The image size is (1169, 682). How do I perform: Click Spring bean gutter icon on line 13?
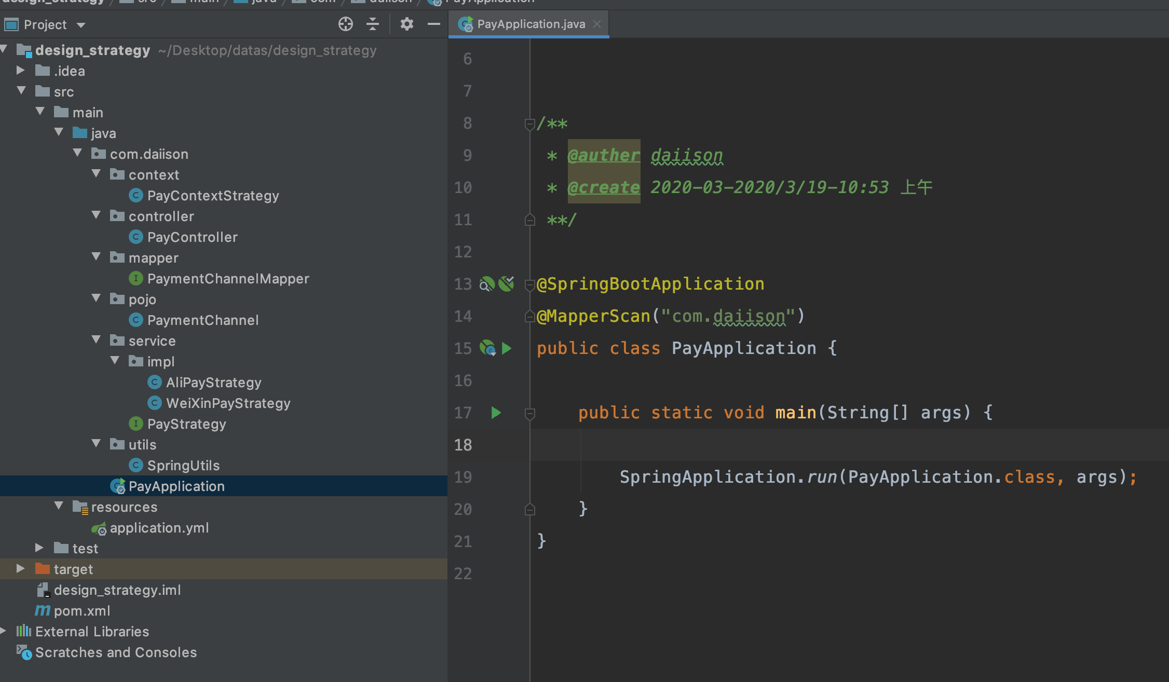coord(486,284)
